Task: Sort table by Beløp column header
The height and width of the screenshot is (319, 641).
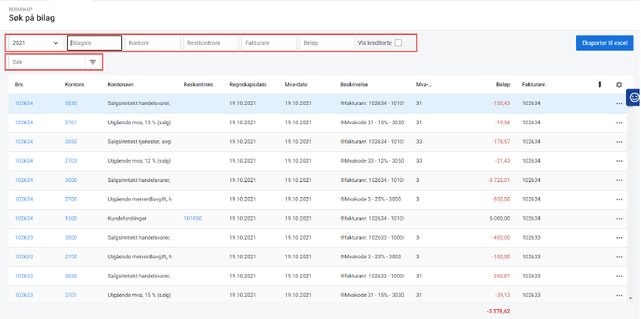Action: 503,85
